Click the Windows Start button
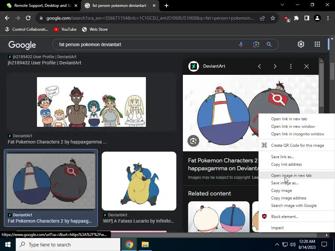This screenshot has width=335, height=251. coord(8,244)
